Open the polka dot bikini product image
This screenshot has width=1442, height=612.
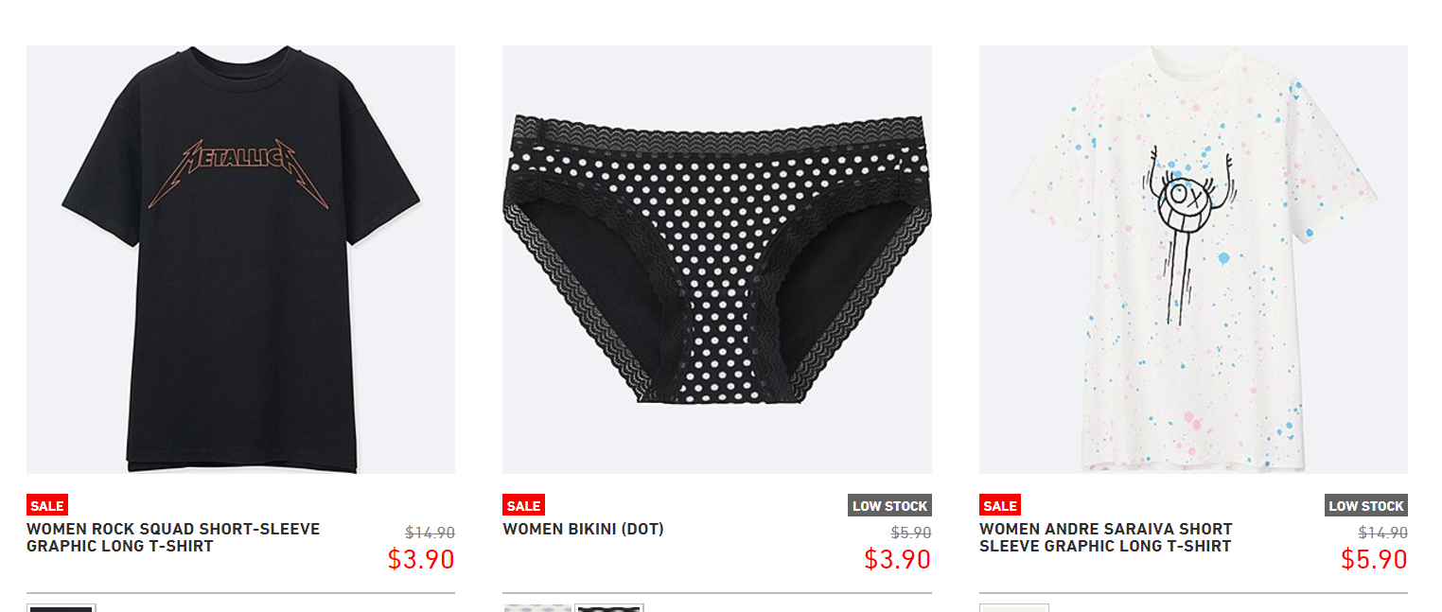[717, 259]
